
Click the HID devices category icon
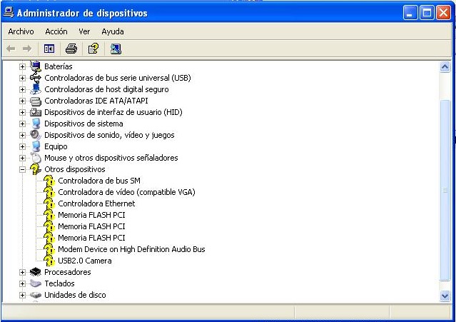pos(36,112)
